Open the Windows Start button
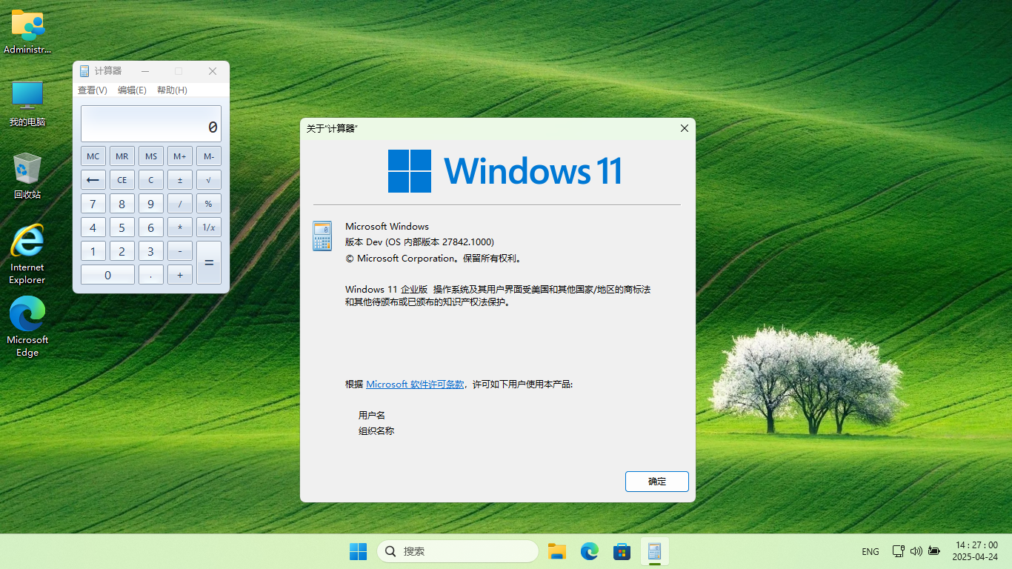The width and height of the screenshot is (1012, 569). pos(358,551)
